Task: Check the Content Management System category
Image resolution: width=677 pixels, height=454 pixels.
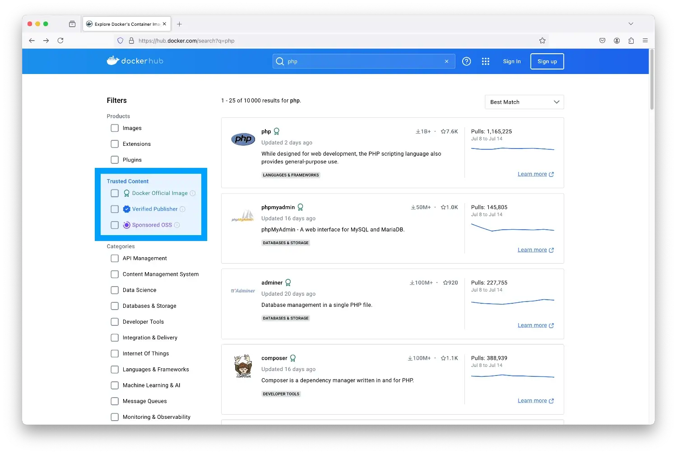Action: pos(115,274)
